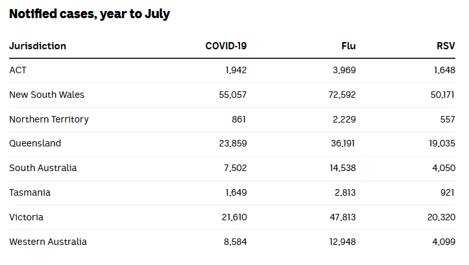Click the Northern Territory row label
The image size is (469, 265).
coord(49,119)
